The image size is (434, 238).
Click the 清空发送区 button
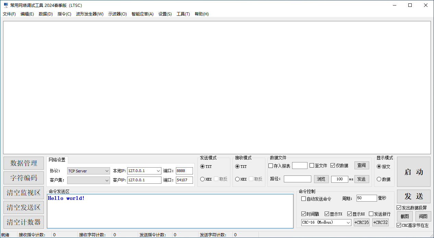(24, 207)
